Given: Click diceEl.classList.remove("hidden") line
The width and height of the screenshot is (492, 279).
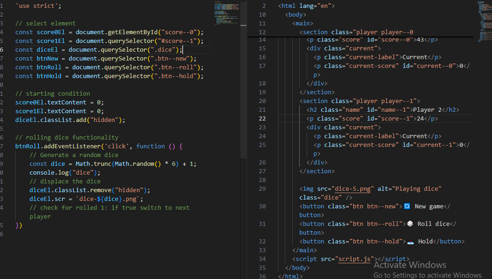Looking at the screenshot, I should tap(90, 190).
